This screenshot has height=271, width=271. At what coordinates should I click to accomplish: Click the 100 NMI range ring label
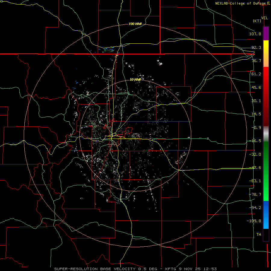coord(135,24)
